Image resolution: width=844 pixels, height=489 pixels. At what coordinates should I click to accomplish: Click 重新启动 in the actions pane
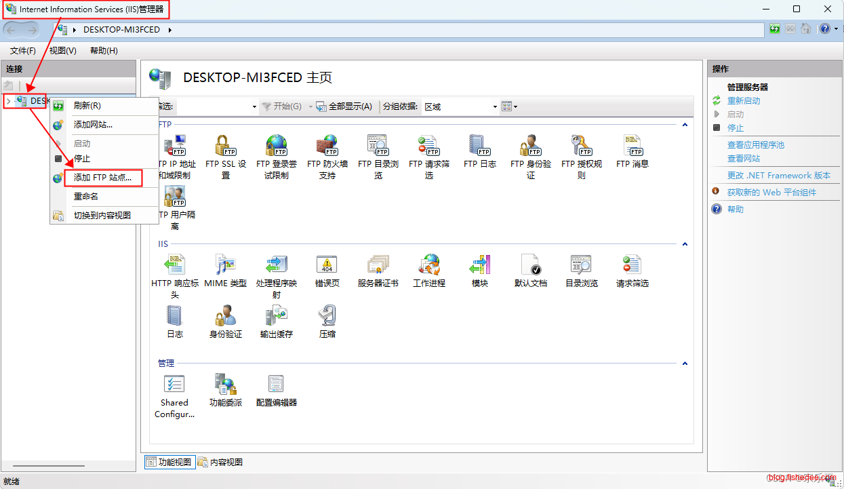(x=743, y=101)
